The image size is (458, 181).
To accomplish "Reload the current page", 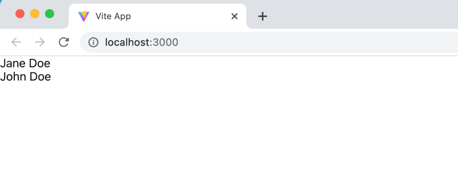I will coord(64,42).
